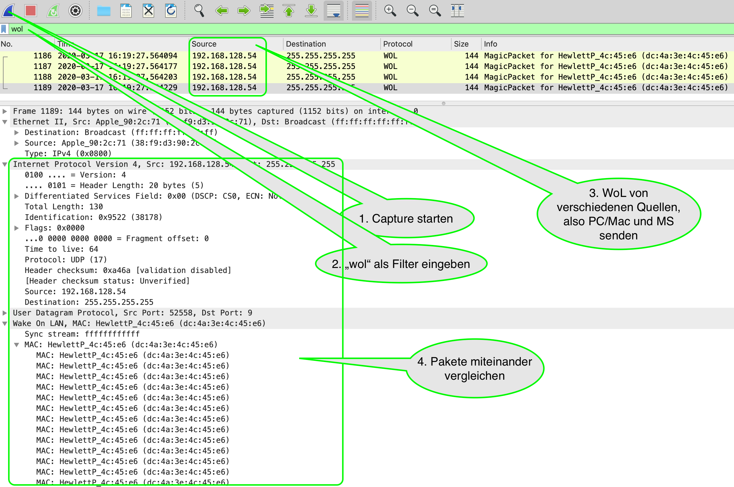Image resolution: width=734 pixels, height=487 pixels.
Task: Click into the wol display filter field
Action: [373, 29]
